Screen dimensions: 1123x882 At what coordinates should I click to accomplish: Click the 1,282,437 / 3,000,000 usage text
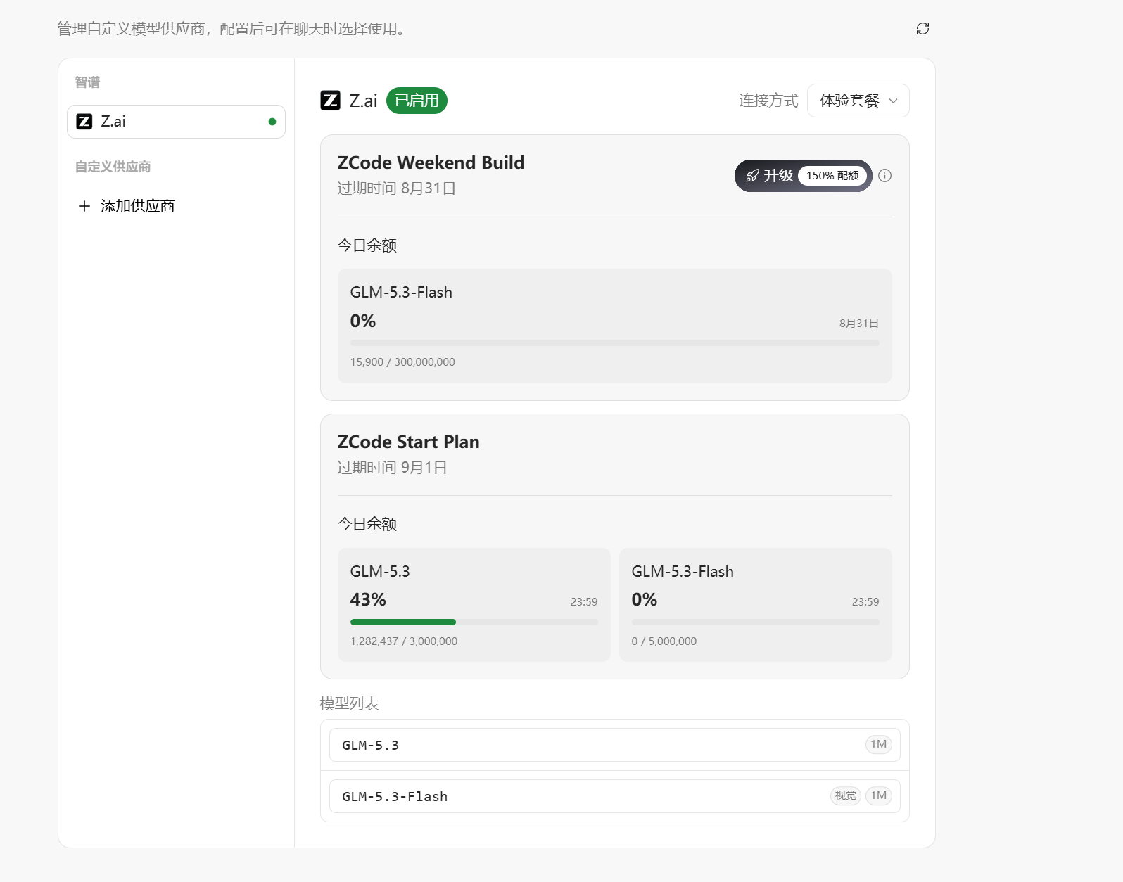pos(404,641)
